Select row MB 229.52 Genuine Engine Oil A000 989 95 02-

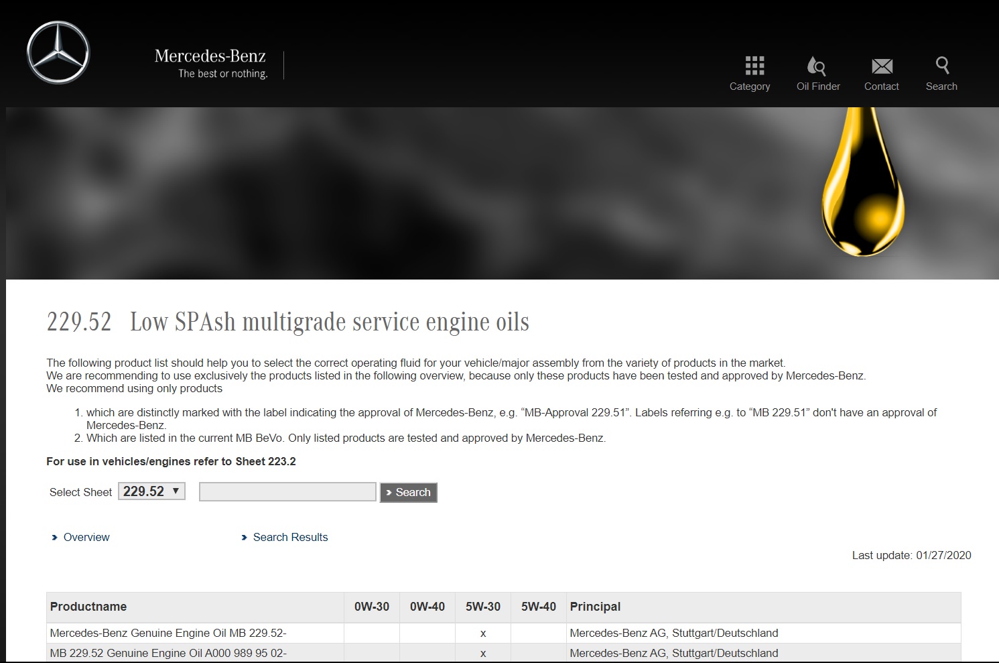click(x=504, y=653)
